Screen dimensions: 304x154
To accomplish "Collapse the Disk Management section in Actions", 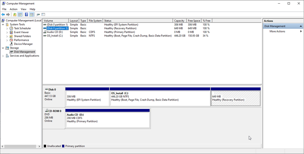I will tap(300, 26).
